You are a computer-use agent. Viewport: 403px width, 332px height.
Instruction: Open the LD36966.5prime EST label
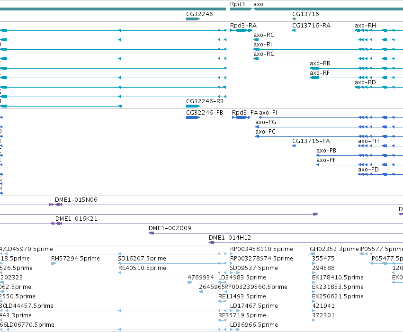(254, 325)
